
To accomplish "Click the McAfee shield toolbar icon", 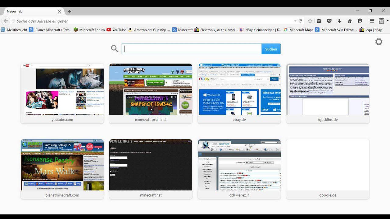I will point(381,21).
